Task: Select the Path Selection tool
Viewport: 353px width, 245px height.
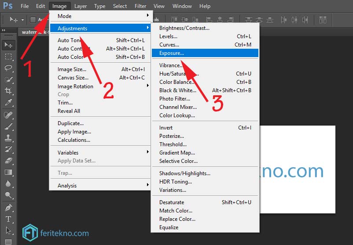Action: [x=8, y=231]
